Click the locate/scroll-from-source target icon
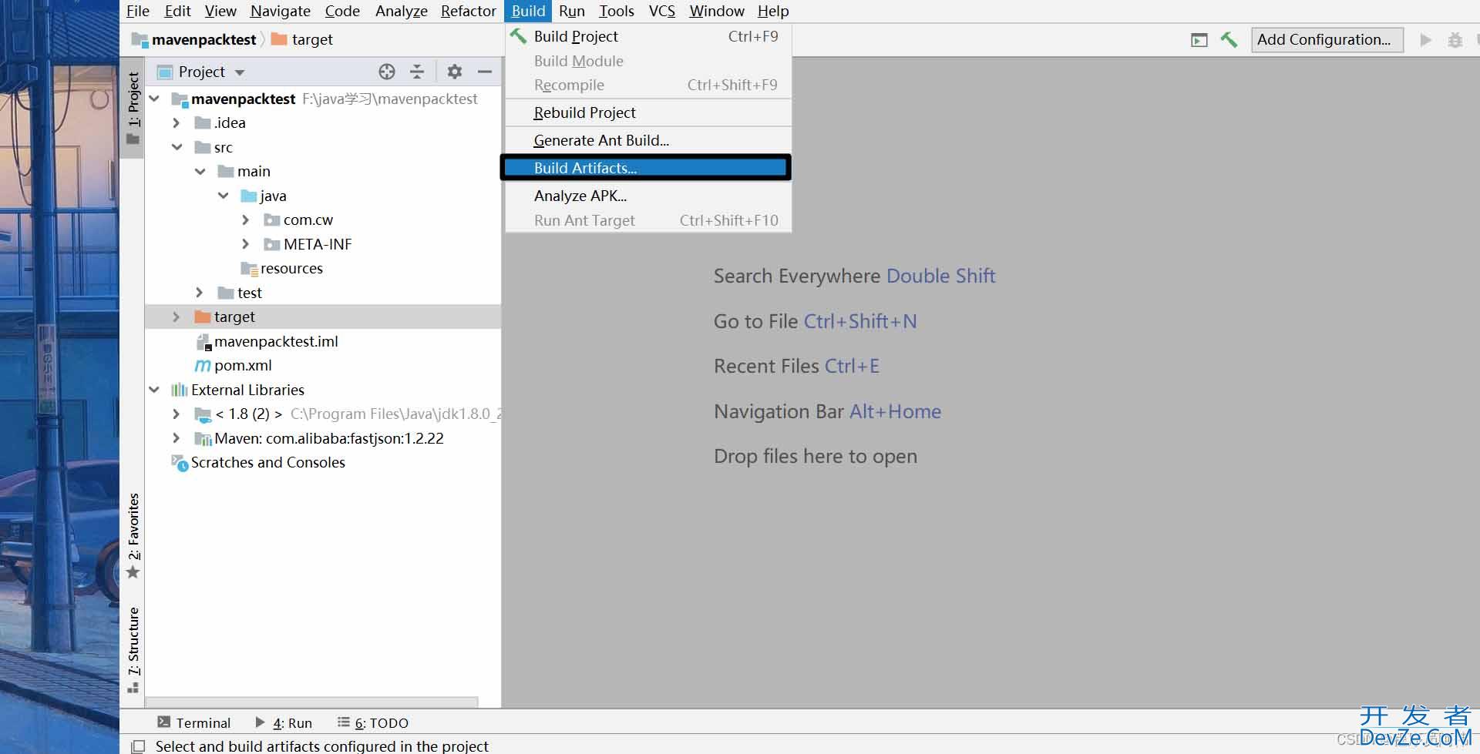This screenshot has width=1480, height=754. point(387,72)
